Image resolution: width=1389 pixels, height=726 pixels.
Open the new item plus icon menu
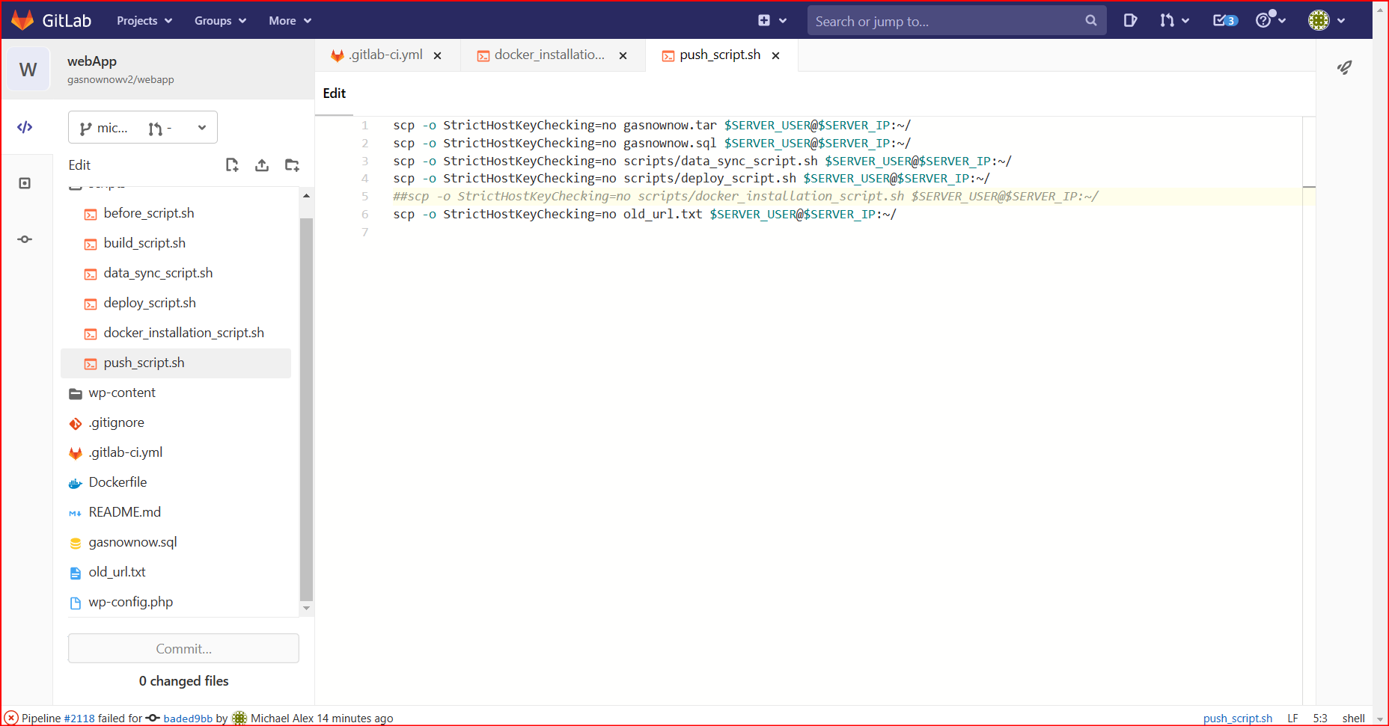tap(772, 21)
